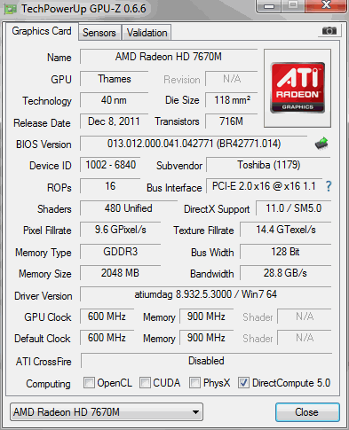Click the GPU-Z title bar app icon
This screenshot has width=349, height=430.
pos(11,9)
